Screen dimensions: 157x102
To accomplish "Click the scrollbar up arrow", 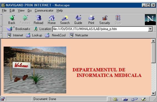I will tap(153, 41).
